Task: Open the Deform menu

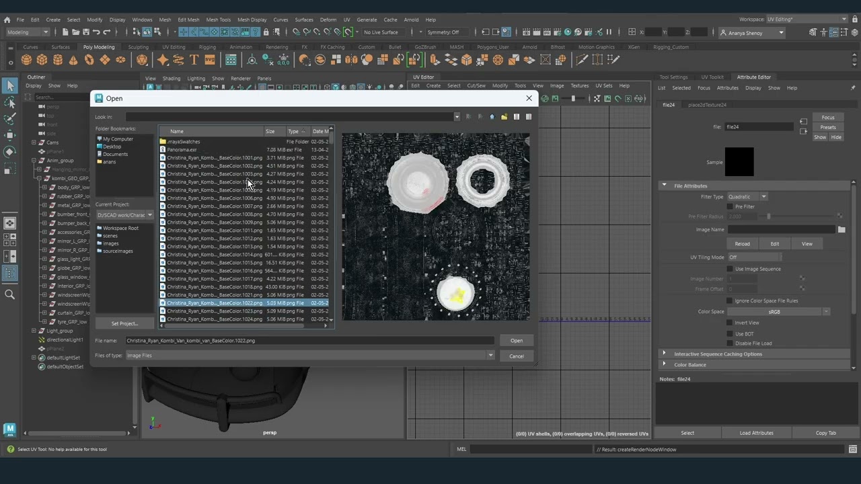Action: click(328, 19)
